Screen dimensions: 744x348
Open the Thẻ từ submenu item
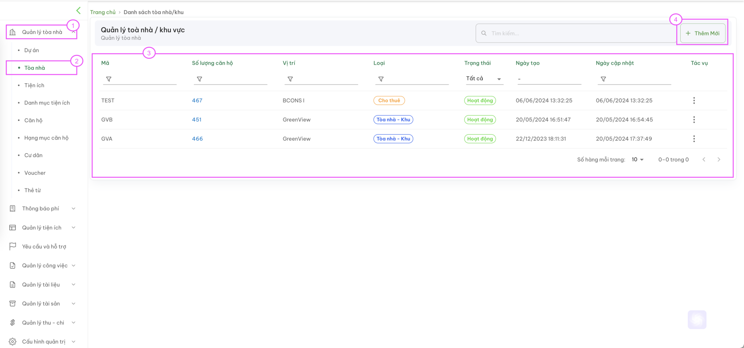pyautogui.click(x=32, y=190)
